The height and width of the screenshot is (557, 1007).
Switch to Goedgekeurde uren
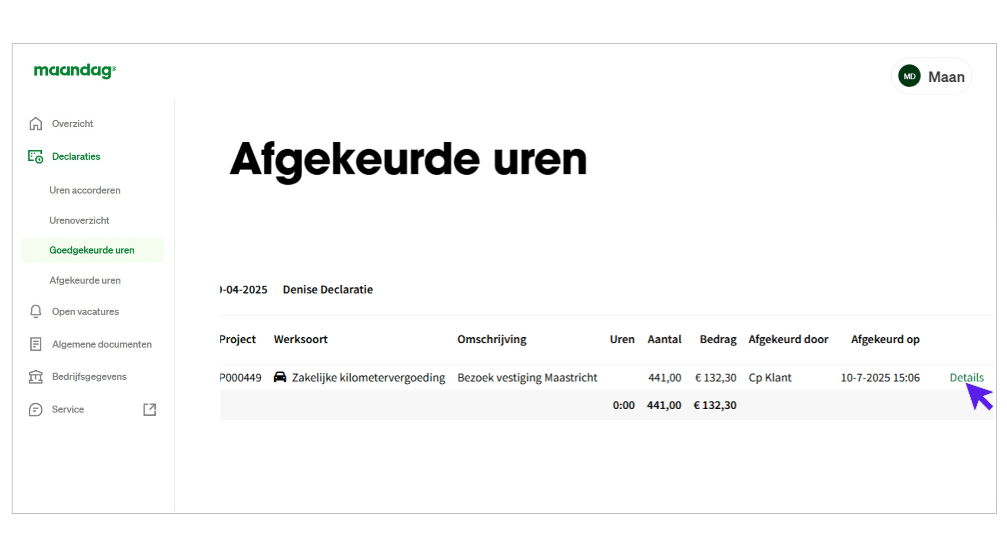tap(92, 249)
